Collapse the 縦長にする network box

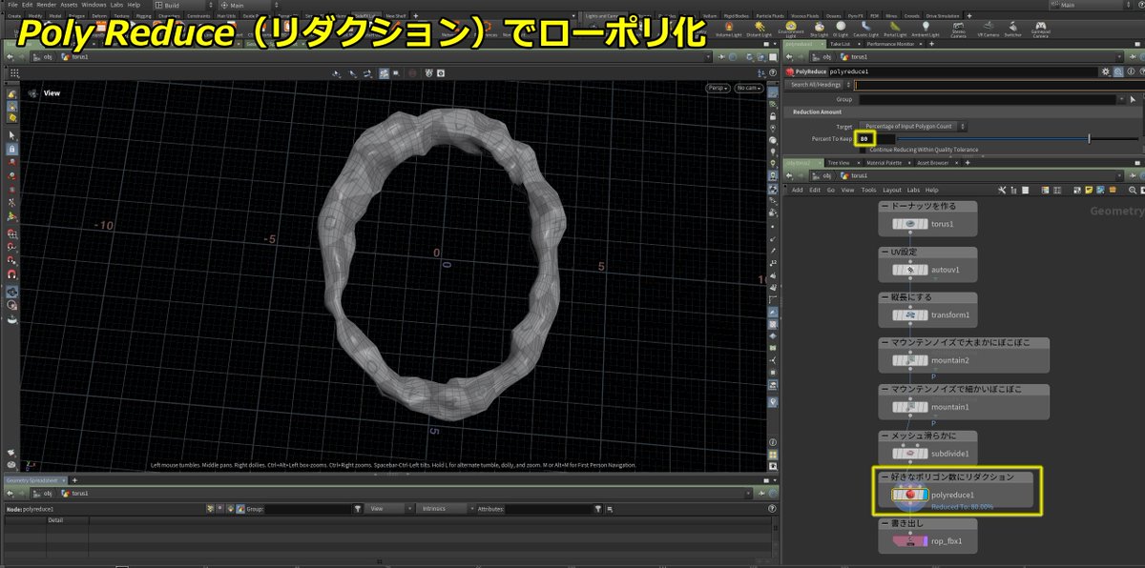click(x=884, y=297)
